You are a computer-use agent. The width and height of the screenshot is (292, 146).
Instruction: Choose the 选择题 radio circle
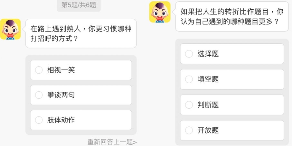[x=189, y=54]
